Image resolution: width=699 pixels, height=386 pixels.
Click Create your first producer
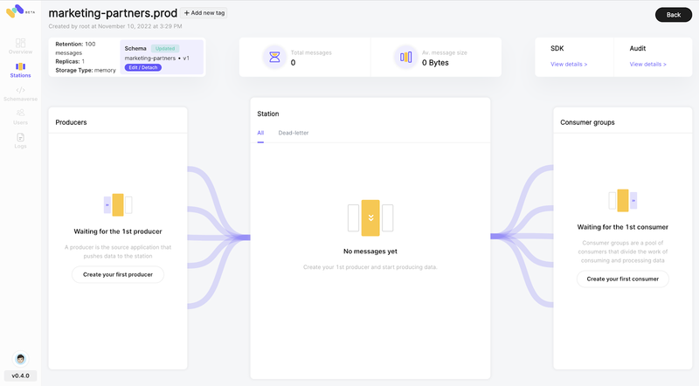(x=118, y=274)
